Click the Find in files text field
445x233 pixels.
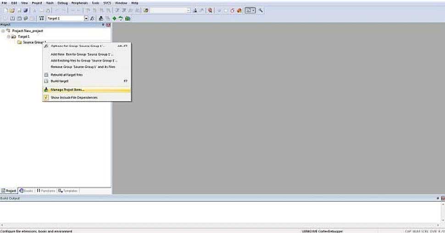point(169,10)
